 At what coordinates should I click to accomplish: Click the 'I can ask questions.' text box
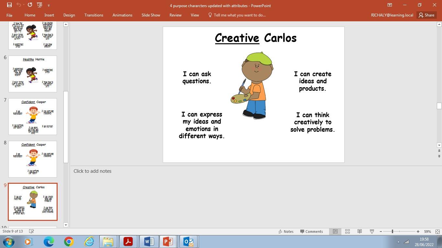[x=197, y=77]
